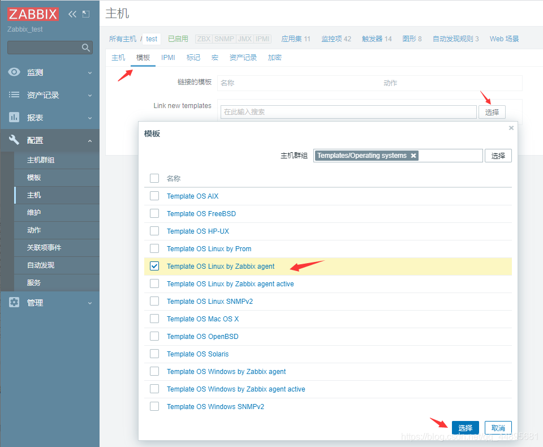Click the chart icon for 报表
The image size is (543, 447).
tap(14, 117)
